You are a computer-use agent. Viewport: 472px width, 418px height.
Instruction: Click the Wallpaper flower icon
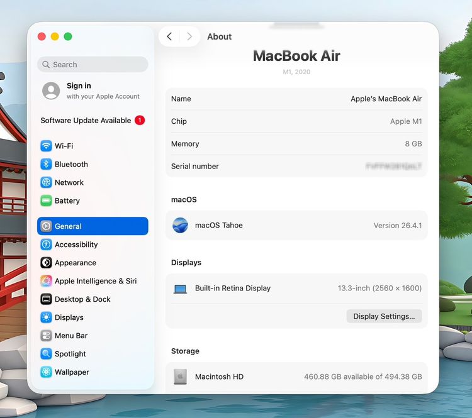coord(46,372)
